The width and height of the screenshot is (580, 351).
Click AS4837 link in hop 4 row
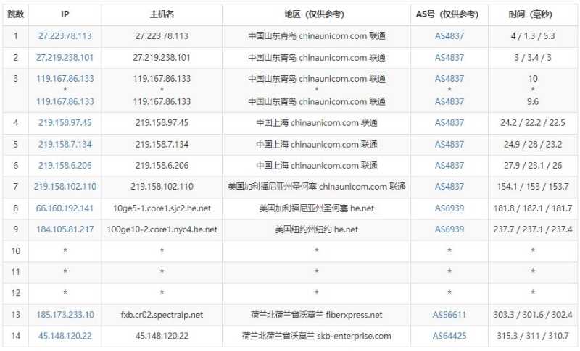449,123
